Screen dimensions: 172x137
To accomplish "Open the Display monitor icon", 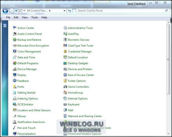I will (x=15, y=75).
